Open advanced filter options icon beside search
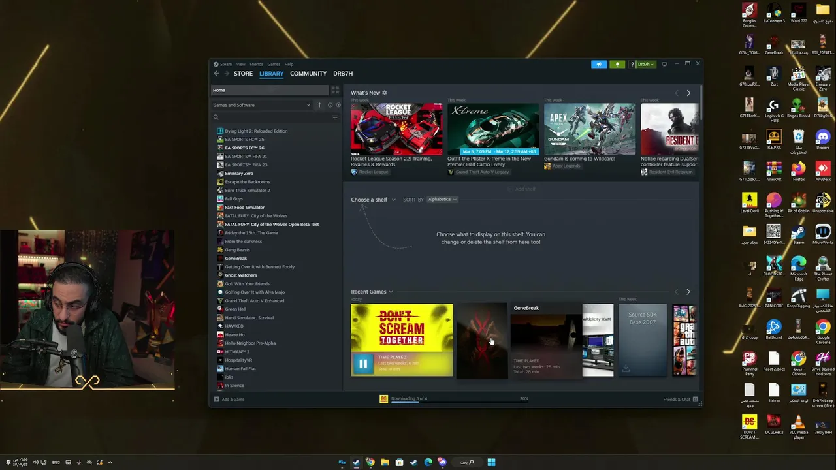 (x=335, y=117)
